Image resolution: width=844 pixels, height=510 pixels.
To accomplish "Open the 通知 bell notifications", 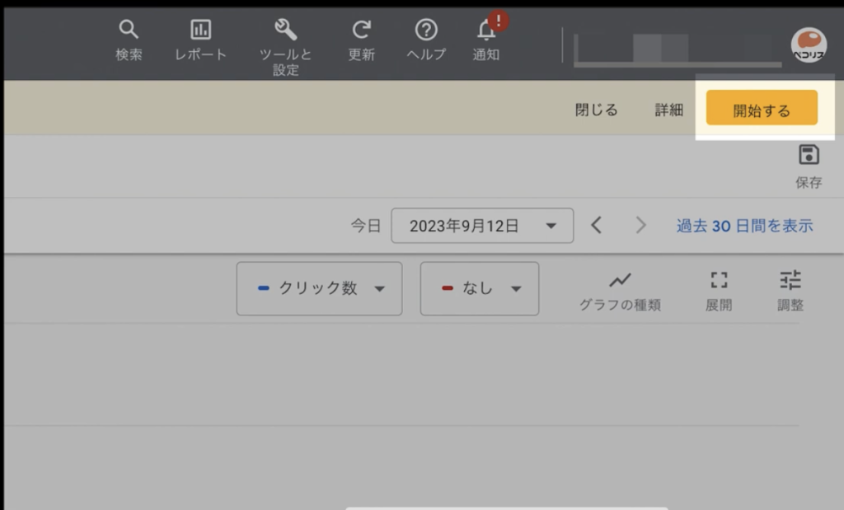I will (486, 31).
